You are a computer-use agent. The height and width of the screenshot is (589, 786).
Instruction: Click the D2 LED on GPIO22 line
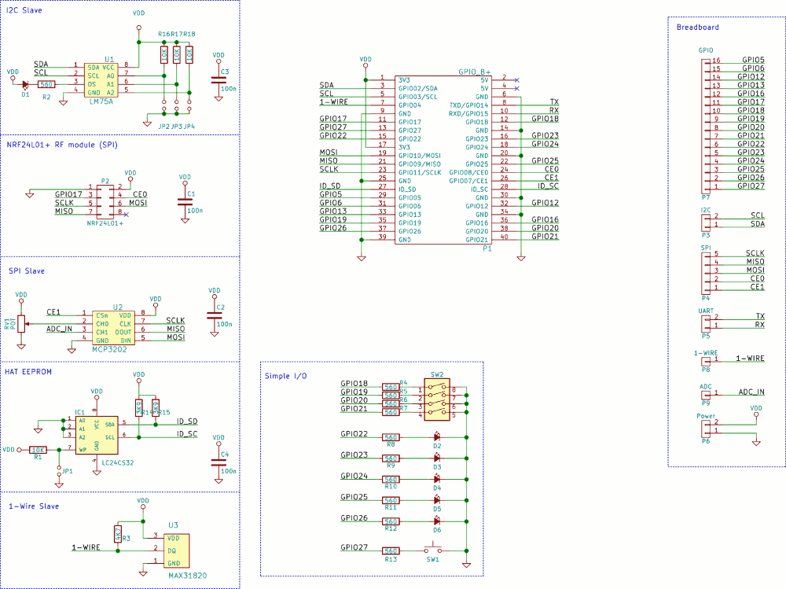pyautogui.click(x=437, y=437)
